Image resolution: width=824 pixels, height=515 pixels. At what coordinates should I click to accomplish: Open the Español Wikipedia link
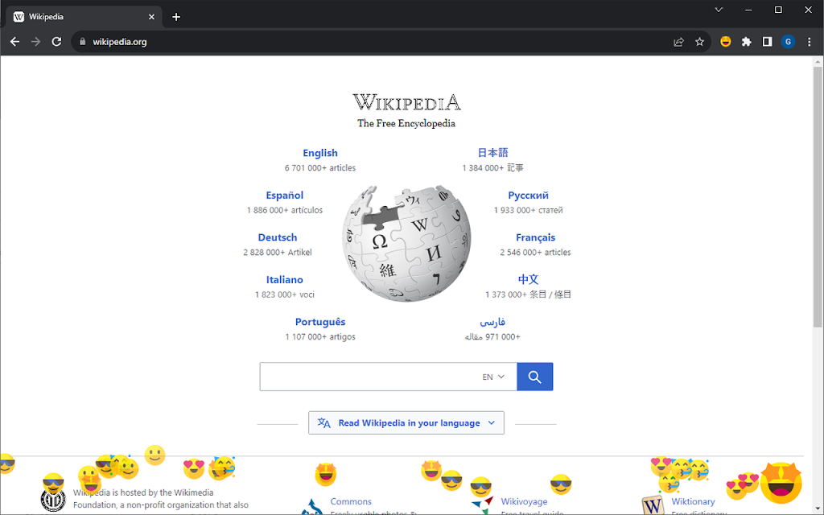pos(284,195)
